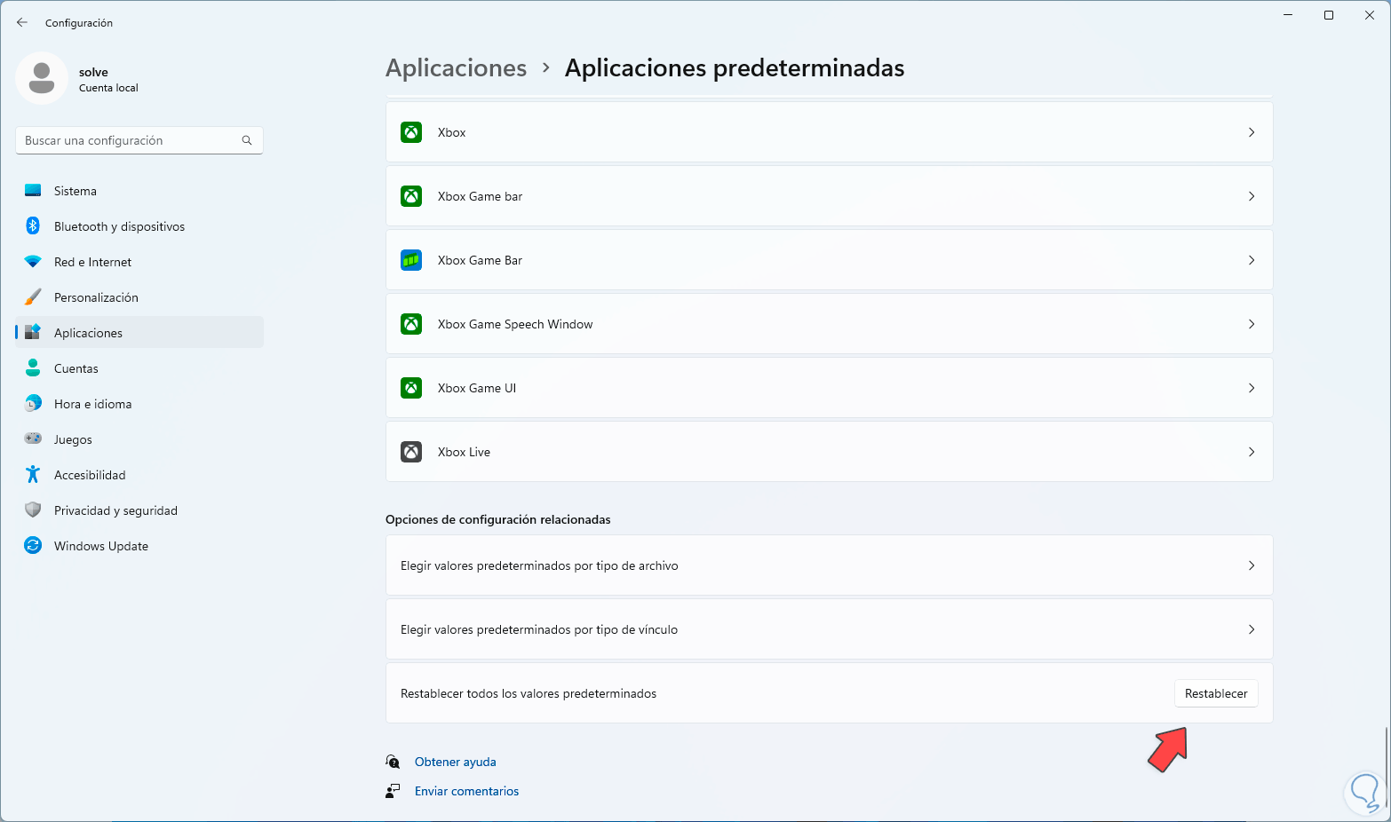This screenshot has height=822, width=1391.
Task: Open the Sistema settings section
Action: pos(76,191)
